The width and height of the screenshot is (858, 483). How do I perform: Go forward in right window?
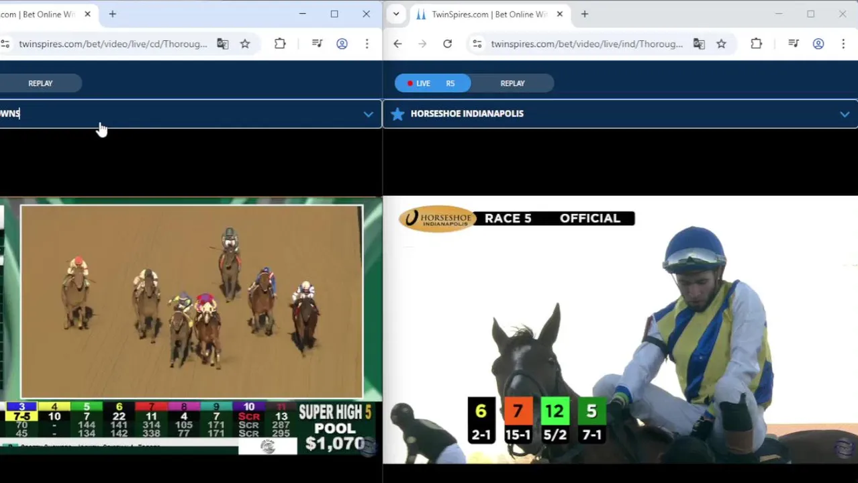coord(422,44)
